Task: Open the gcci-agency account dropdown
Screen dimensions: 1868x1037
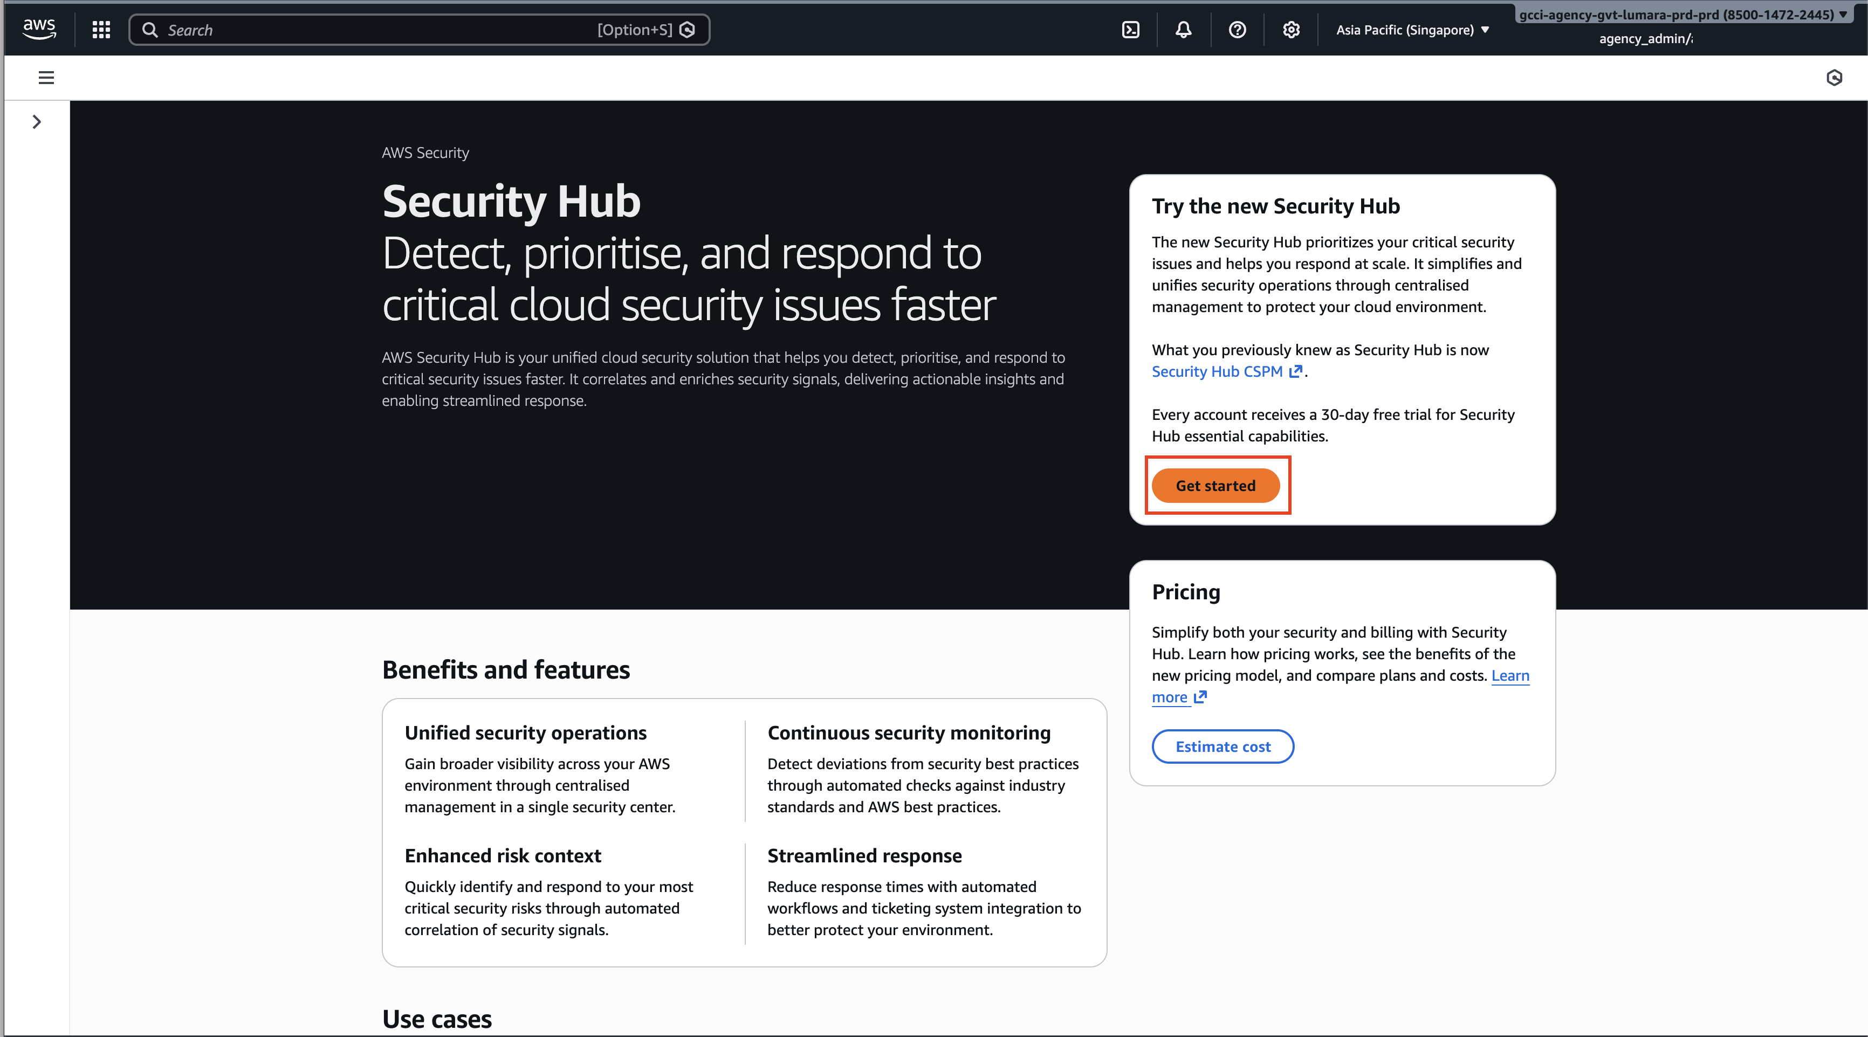Action: [x=1683, y=15]
